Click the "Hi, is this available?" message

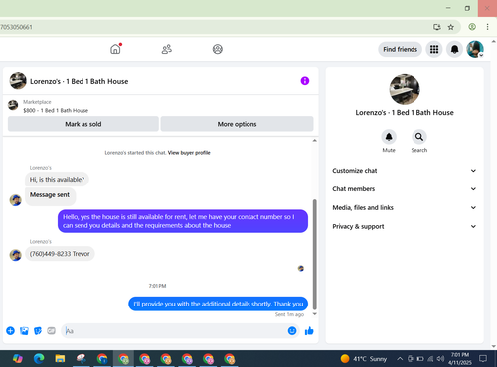coord(57,180)
